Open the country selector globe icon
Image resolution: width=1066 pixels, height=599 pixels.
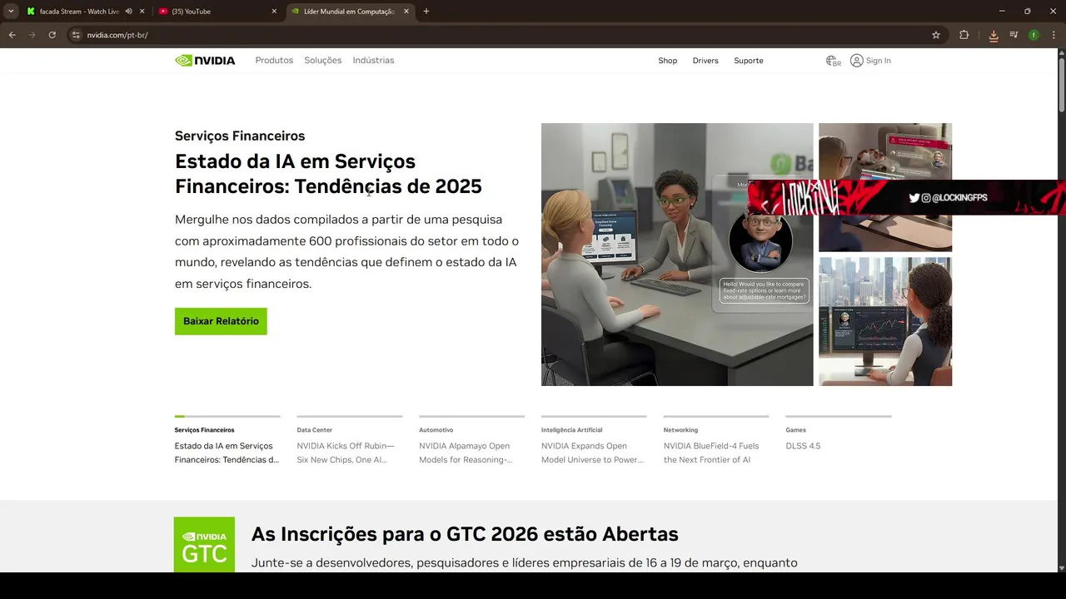tap(833, 61)
